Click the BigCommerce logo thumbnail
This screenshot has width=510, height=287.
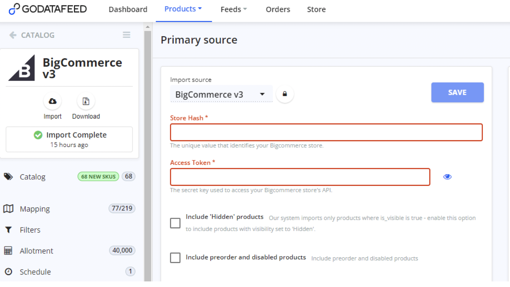click(22, 68)
